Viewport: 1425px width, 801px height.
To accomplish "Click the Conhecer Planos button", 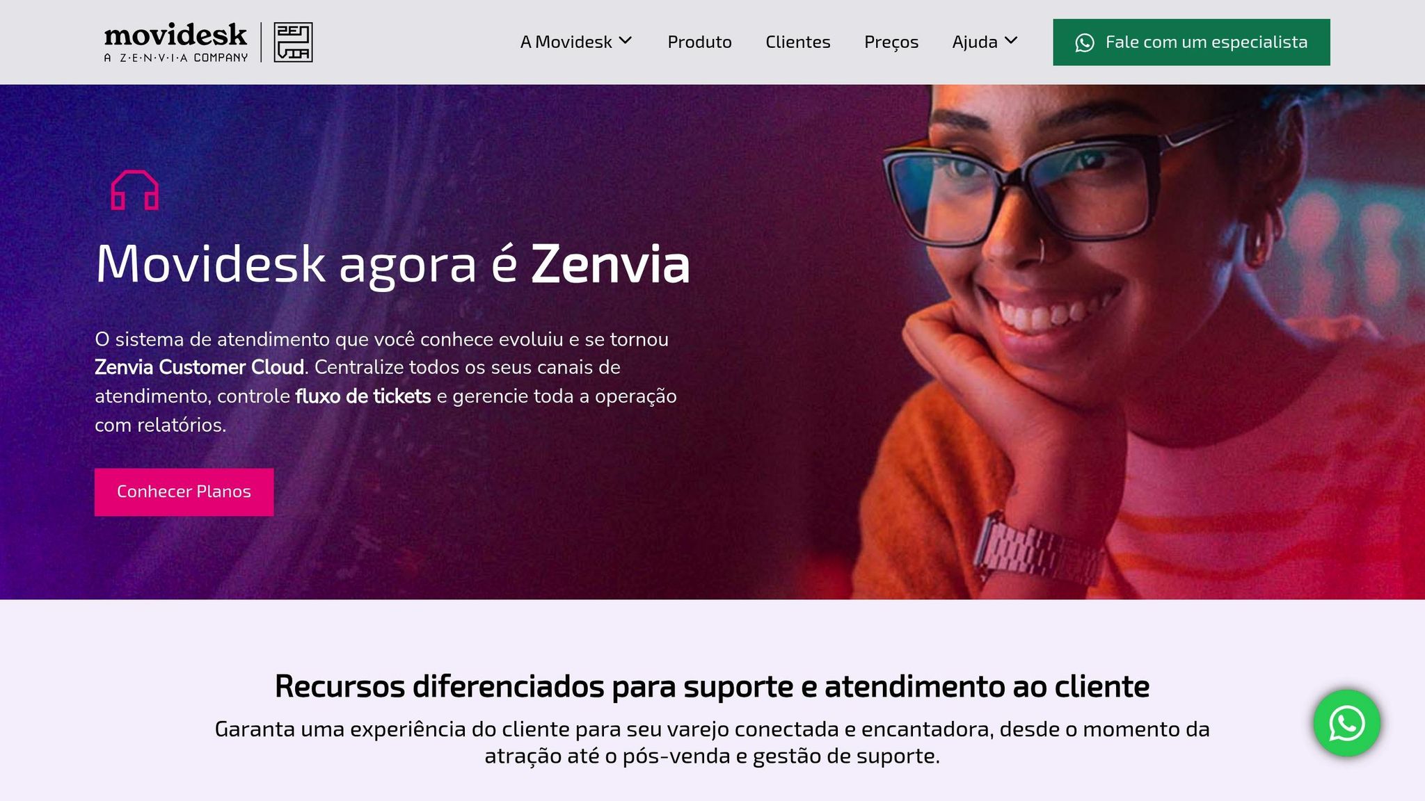I will point(184,492).
